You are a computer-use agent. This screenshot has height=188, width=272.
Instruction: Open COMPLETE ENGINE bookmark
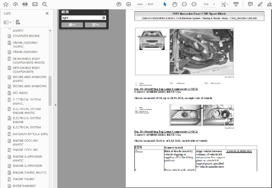point(26,36)
